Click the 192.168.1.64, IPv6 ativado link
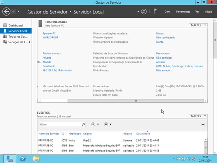217x163 pixels. click(x=57, y=70)
